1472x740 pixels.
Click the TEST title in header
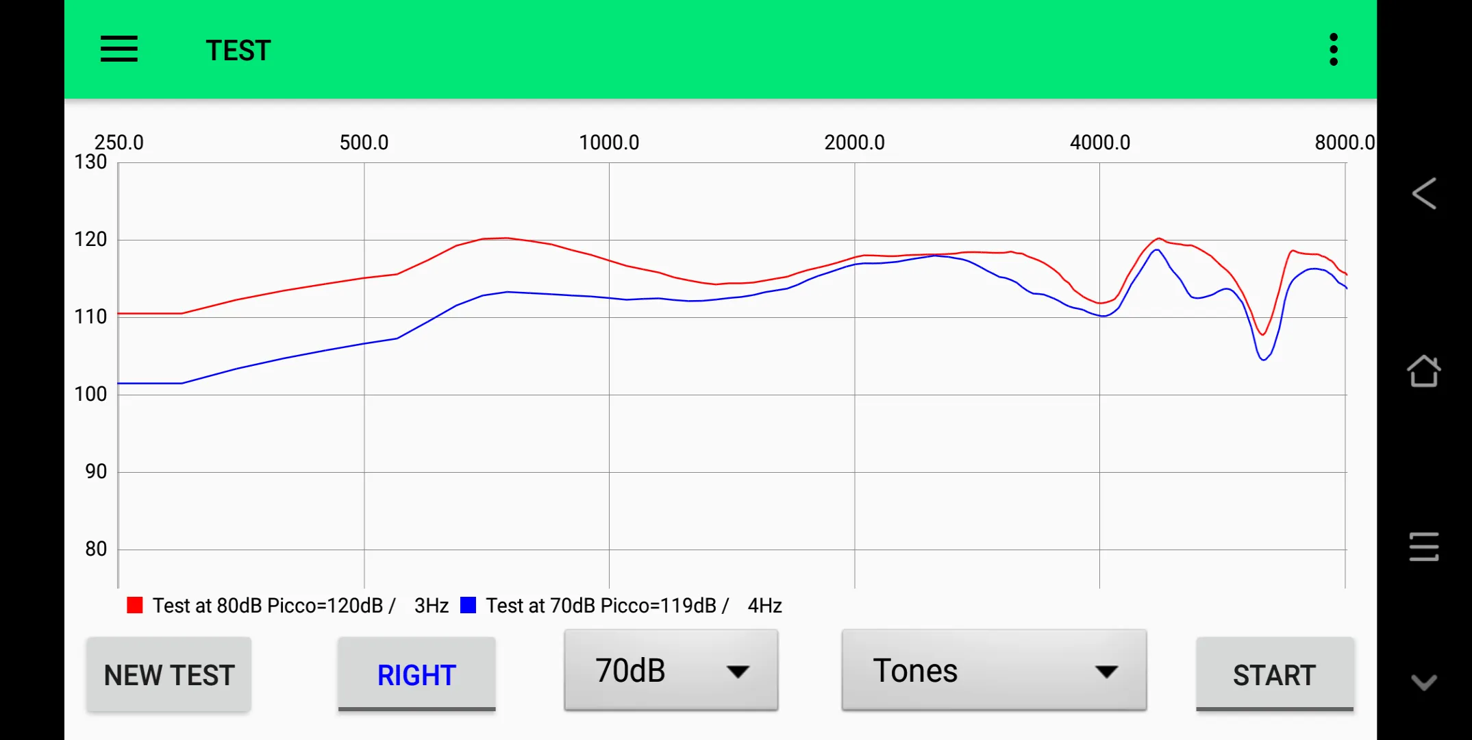[238, 51]
